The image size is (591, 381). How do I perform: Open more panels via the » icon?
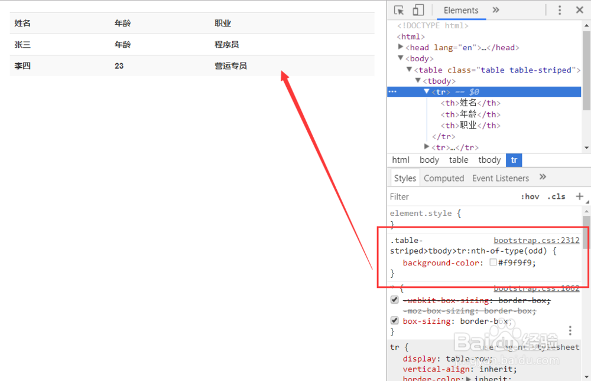click(495, 10)
